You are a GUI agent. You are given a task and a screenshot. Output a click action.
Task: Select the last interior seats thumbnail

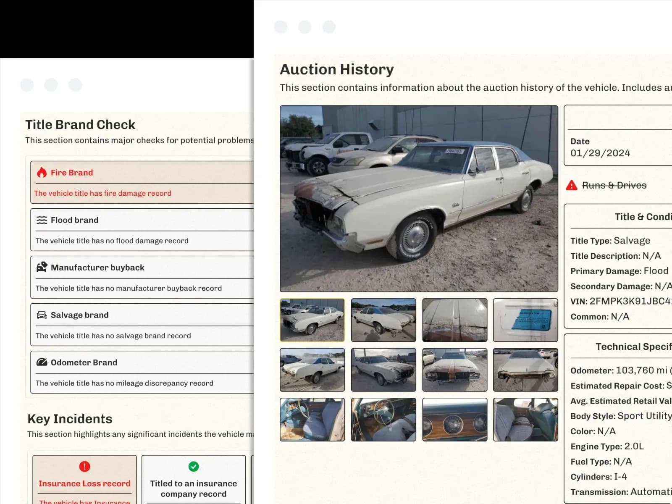coord(525,420)
